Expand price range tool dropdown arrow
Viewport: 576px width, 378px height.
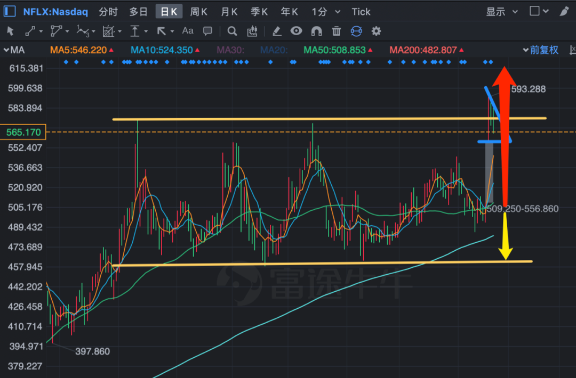pyautogui.click(x=146, y=31)
